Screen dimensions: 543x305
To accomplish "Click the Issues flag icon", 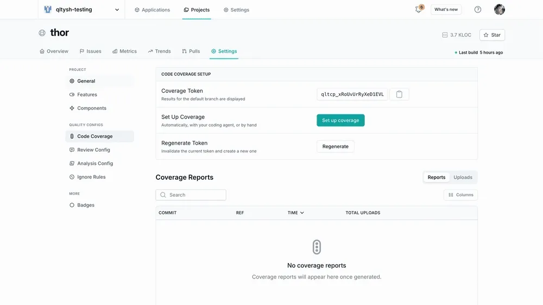I will pos(82,51).
